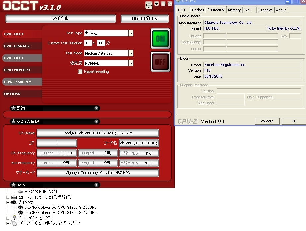The image size is (306, 231).
Task: Switch to the CPU tab in CPU-Z
Action: tap(181, 10)
